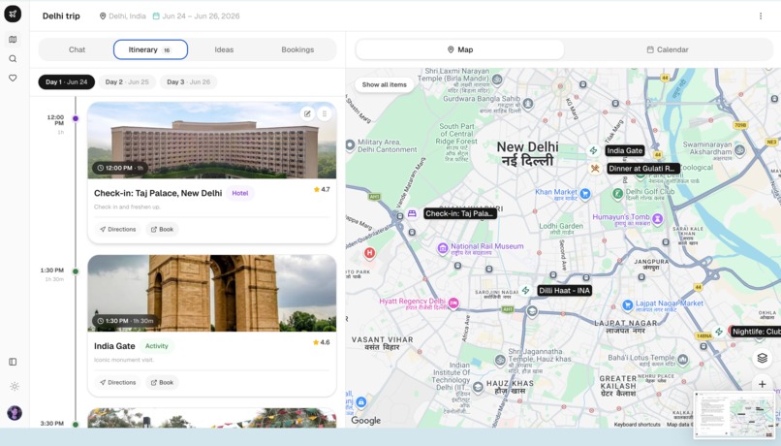Click Khan Market shopping pin

pos(585,194)
